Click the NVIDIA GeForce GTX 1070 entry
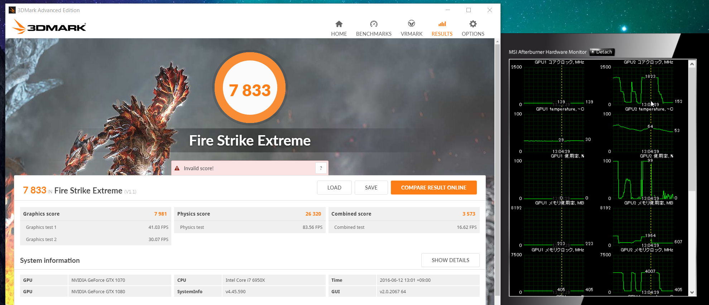The image size is (709, 305). (98, 280)
